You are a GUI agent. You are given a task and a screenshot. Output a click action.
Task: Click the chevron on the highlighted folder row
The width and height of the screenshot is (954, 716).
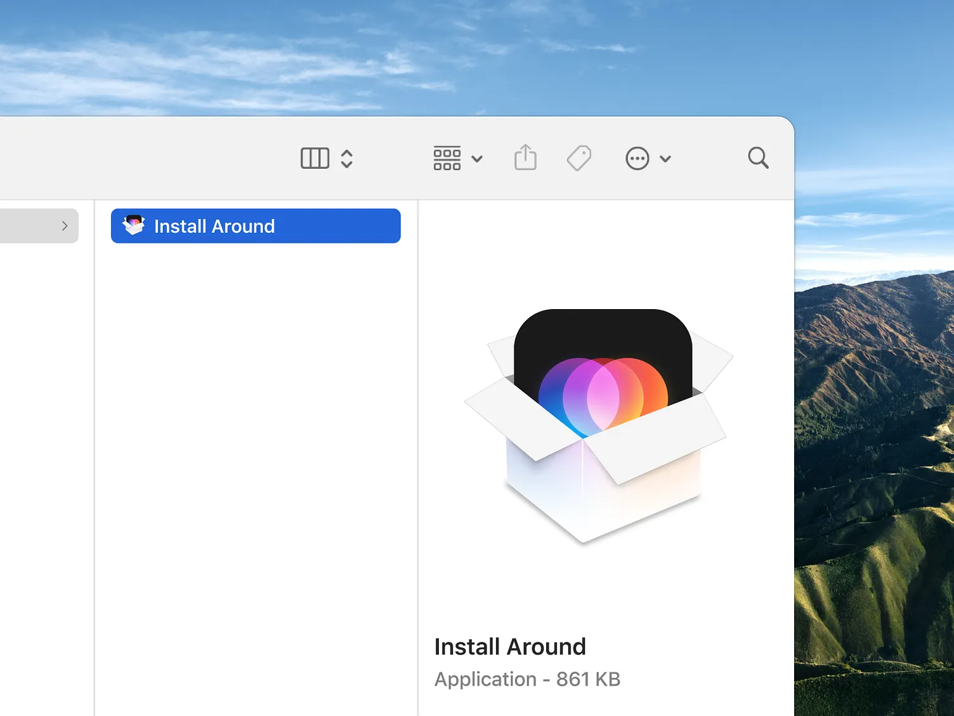click(65, 226)
